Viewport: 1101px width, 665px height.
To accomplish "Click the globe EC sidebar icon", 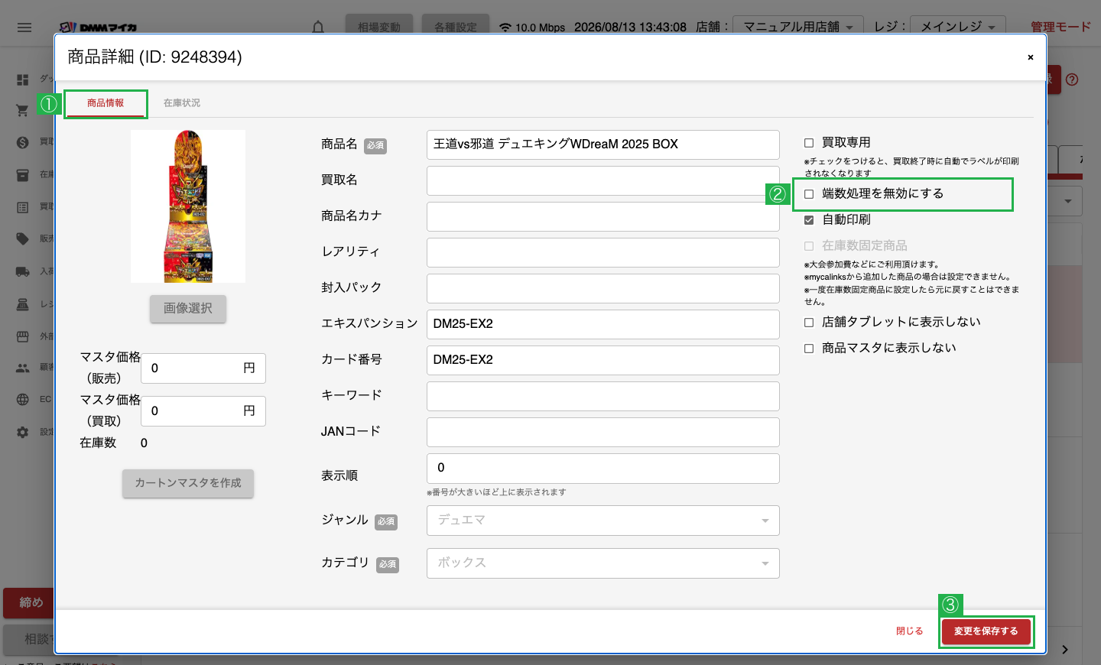I will tap(23, 399).
